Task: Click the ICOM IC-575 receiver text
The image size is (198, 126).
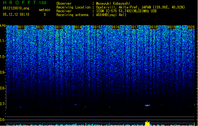Action: coord(126,11)
